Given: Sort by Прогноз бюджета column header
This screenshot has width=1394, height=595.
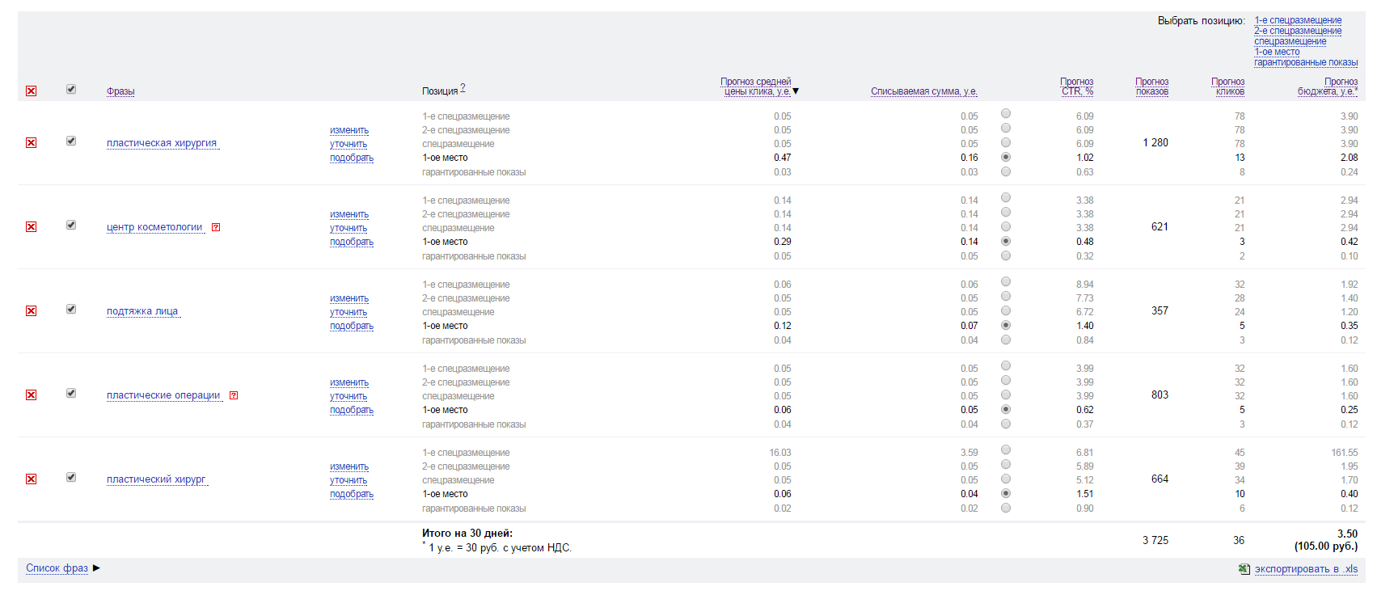Looking at the screenshot, I should coord(1328,87).
